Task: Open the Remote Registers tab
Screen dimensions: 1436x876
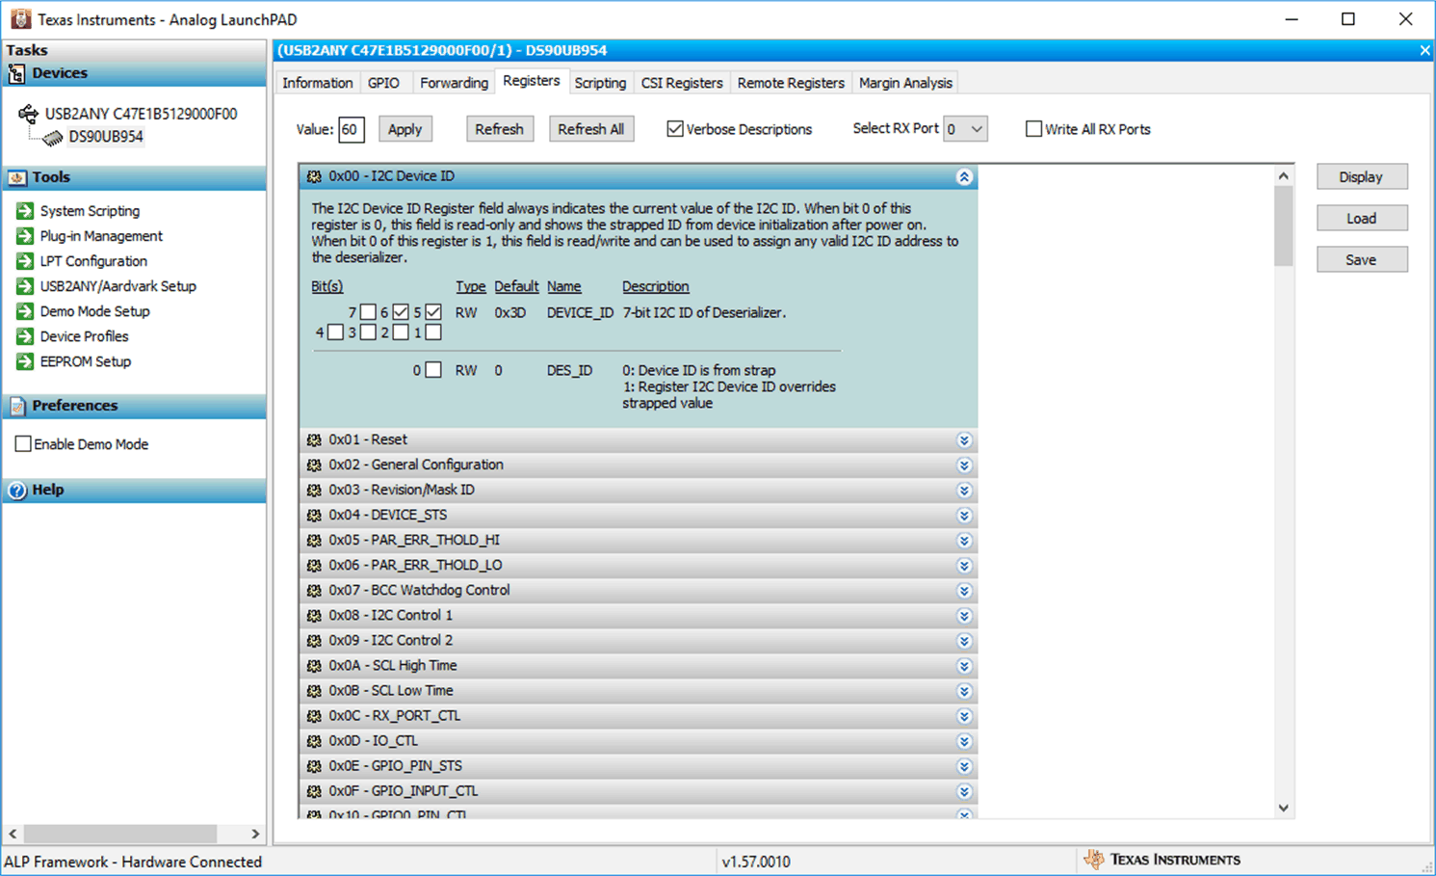Action: tap(791, 83)
